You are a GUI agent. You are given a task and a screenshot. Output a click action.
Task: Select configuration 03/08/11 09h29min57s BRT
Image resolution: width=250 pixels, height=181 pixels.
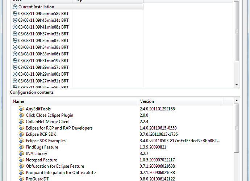coord(43,67)
